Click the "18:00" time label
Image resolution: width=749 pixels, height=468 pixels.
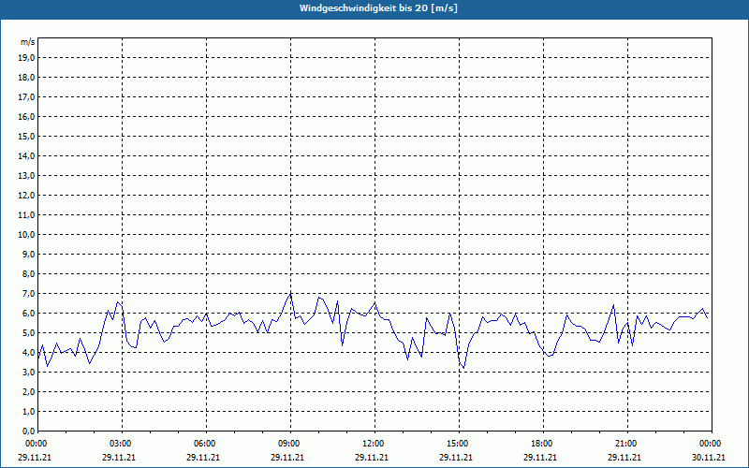(542, 444)
